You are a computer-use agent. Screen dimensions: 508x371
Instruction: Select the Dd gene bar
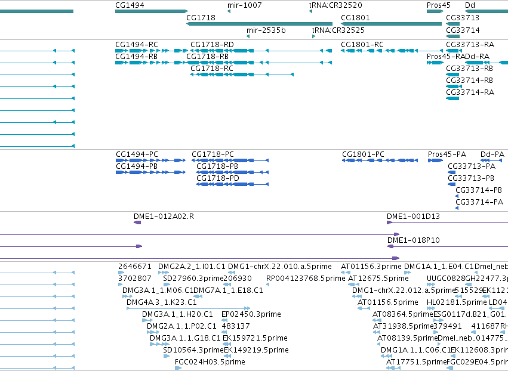coord(487,11)
